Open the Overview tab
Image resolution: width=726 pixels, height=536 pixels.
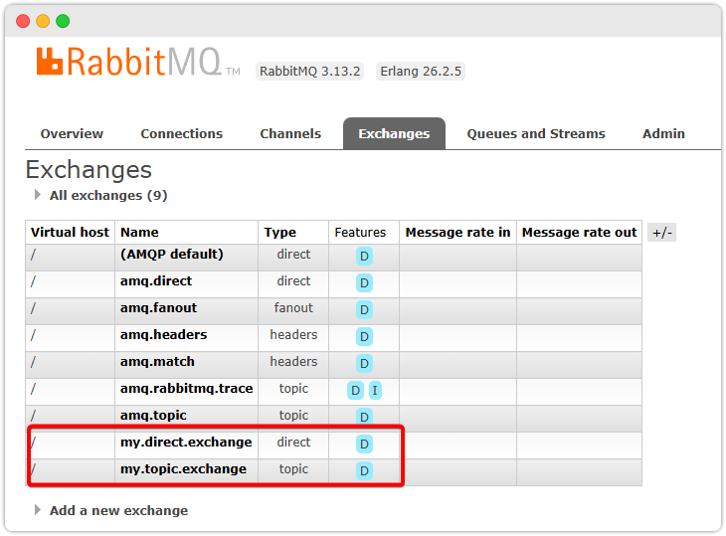click(x=72, y=134)
